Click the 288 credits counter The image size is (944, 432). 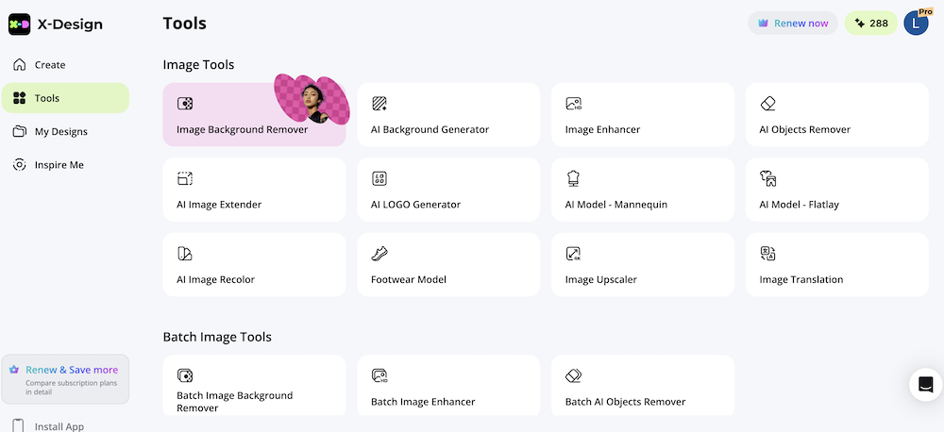point(871,23)
